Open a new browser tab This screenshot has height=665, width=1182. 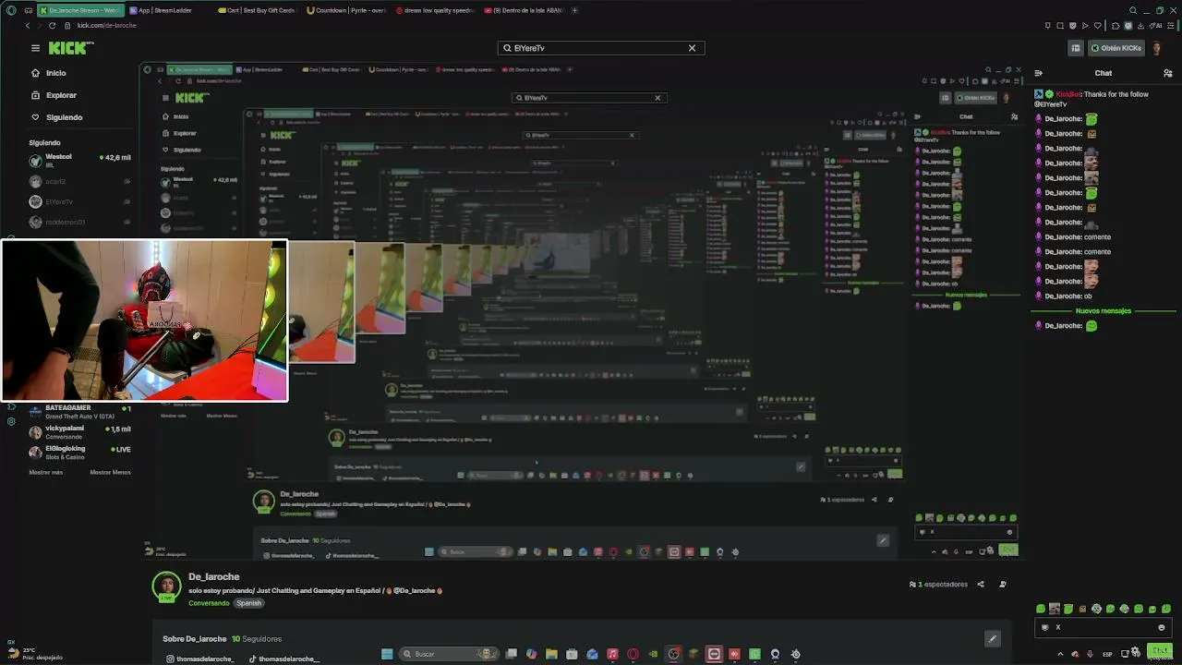(x=574, y=10)
